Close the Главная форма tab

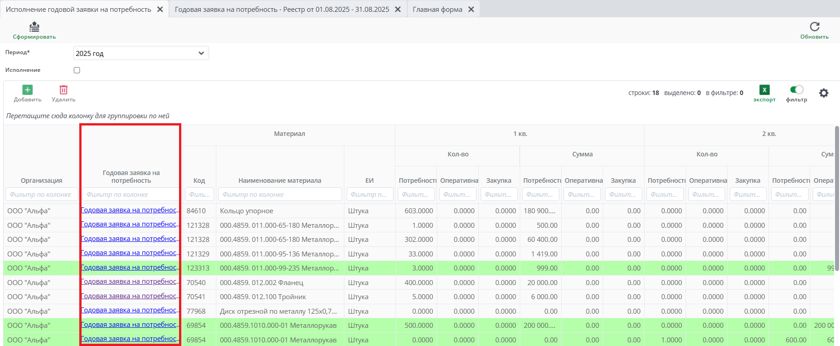coord(471,9)
